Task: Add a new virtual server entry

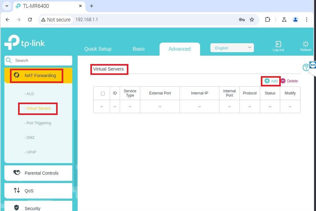Action: tap(271, 81)
